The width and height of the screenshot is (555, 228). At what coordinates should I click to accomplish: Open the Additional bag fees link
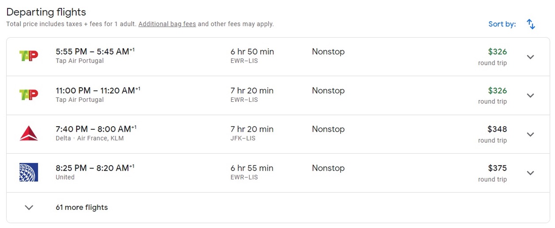tap(167, 24)
